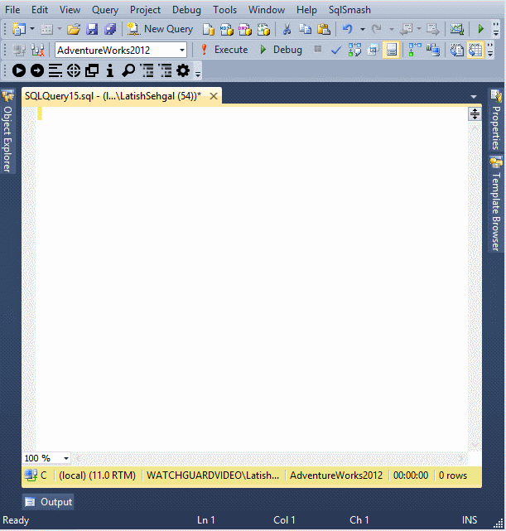The height and width of the screenshot is (531, 506).
Task: Click the editor split handle
Action: [475, 113]
